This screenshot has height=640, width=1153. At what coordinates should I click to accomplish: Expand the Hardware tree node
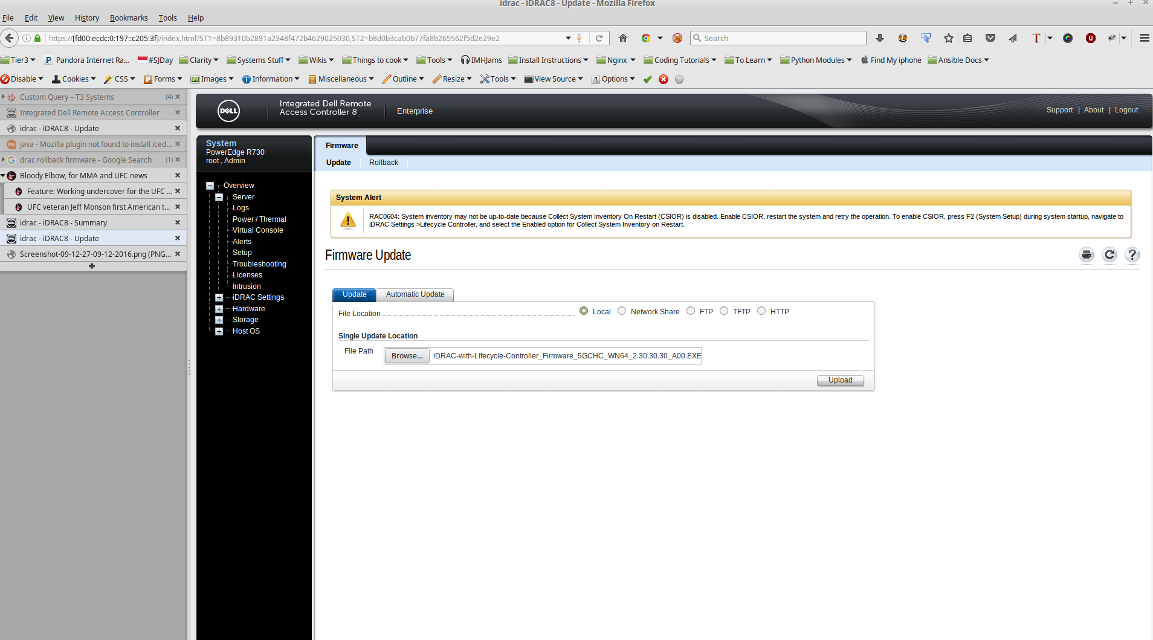219,309
